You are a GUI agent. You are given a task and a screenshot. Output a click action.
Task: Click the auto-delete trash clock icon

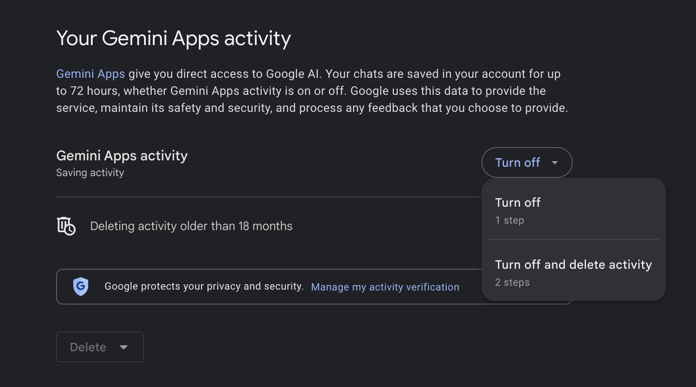coord(66,226)
